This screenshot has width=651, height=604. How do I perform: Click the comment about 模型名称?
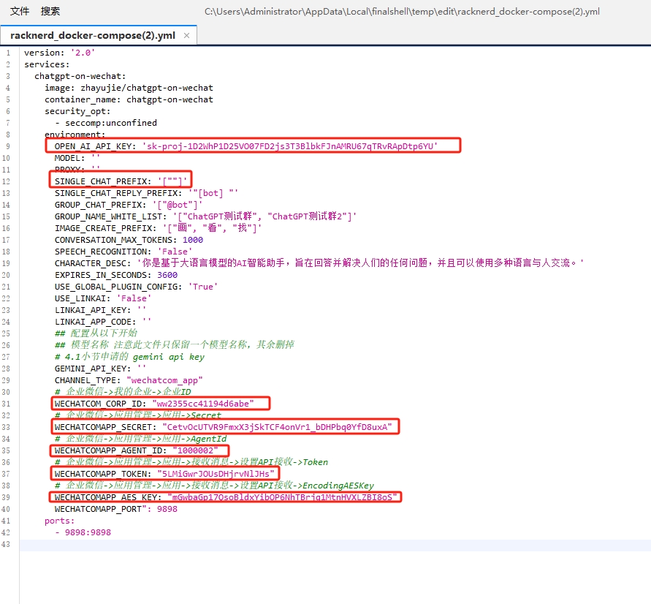tap(175, 345)
